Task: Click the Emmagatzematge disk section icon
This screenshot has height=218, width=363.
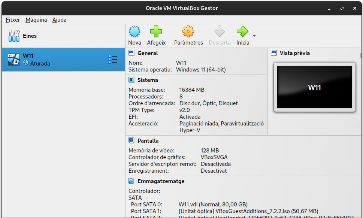Action: (131, 181)
